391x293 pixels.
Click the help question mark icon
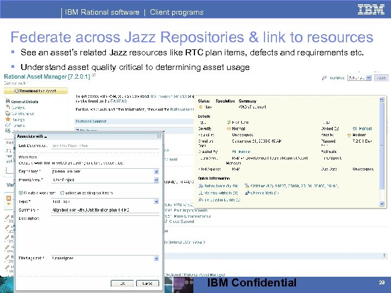(384, 256)
